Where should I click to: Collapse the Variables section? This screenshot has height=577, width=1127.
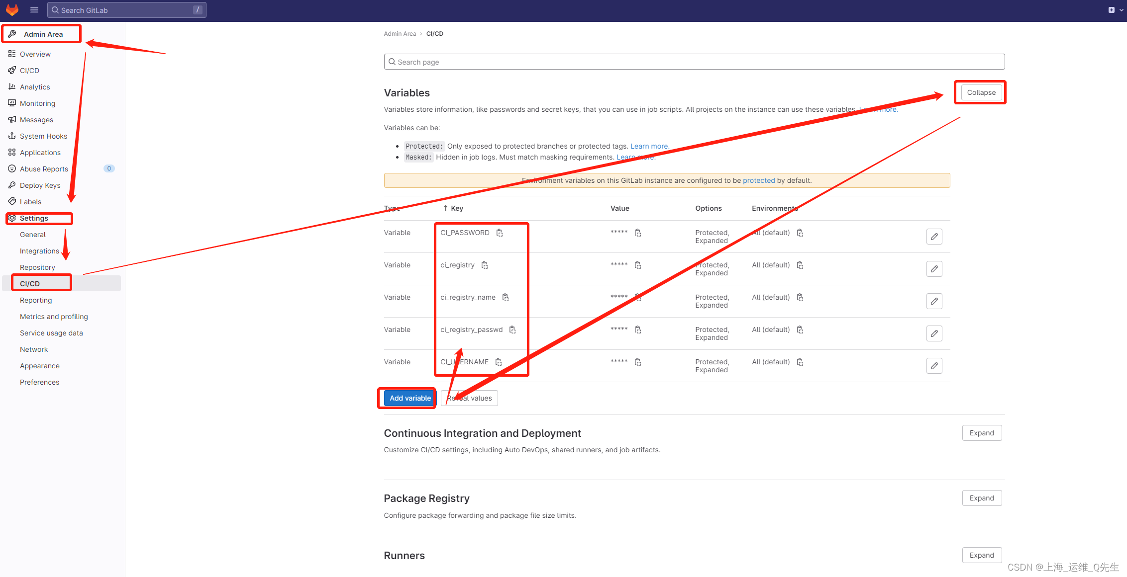click(x=981, y=92)
